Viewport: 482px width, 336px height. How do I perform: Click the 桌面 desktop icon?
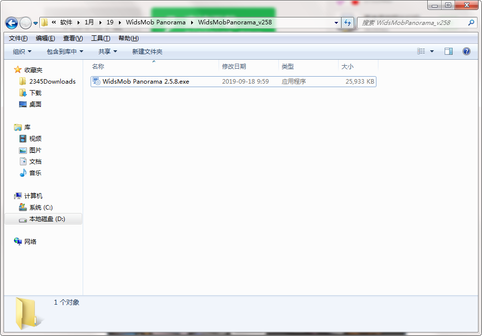[23, 104]
